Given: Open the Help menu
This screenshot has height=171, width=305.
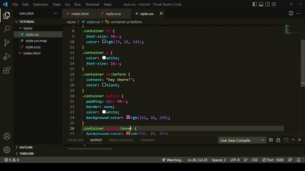Looking at the screenshot, I should [x=107, y=4].
